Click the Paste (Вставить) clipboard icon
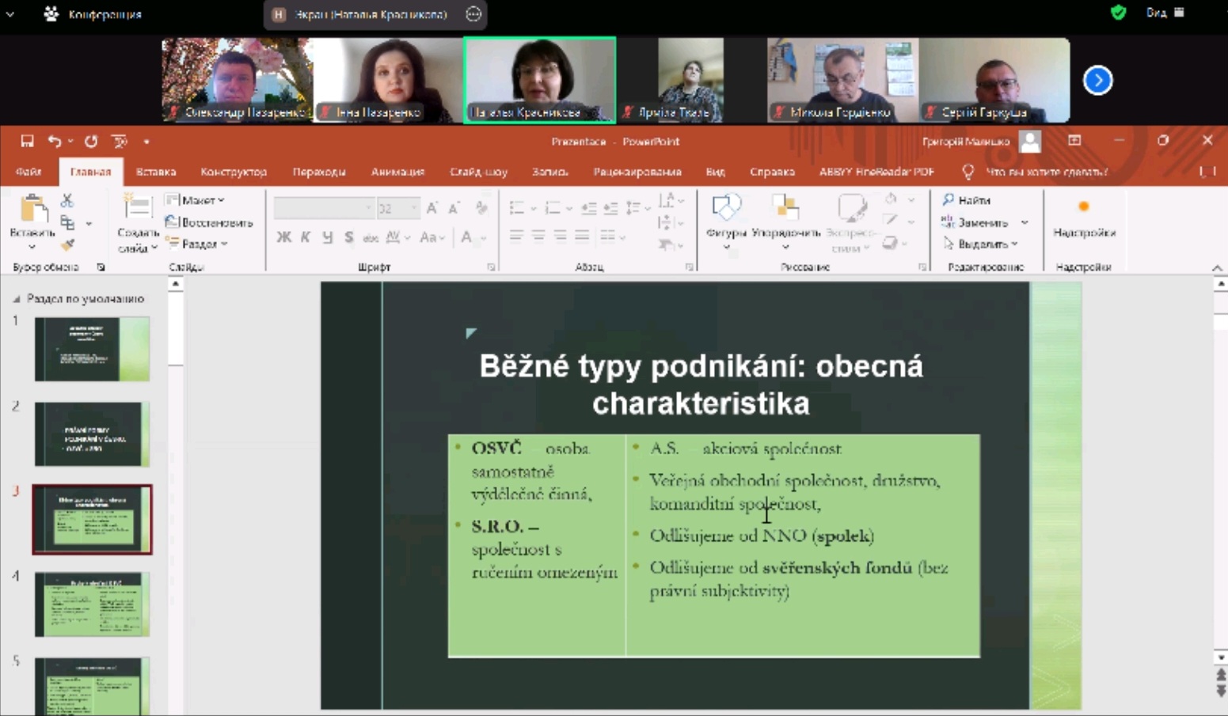 tap(32, 210)
